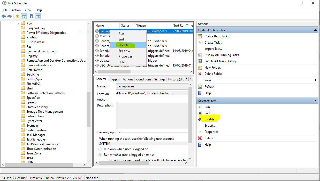320x181 pixels.
Task: Open the Help menu in menu bar
Action: click(x=39, y=10)
